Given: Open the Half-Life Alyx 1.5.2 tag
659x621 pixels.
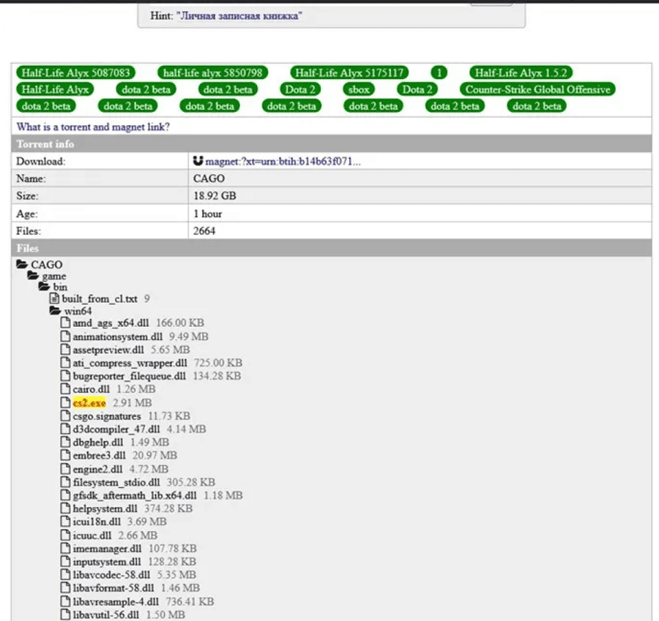Looking at the screenshot, I should 521,73.
